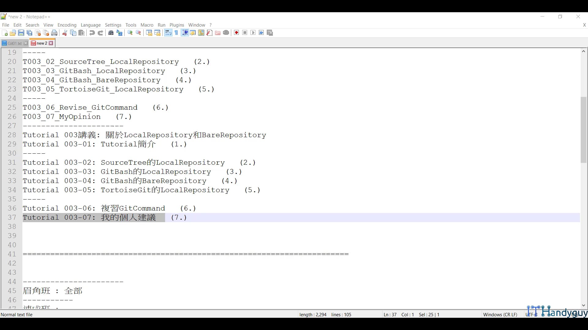Save the current file with the Save icon

click(x=21, y=33)
